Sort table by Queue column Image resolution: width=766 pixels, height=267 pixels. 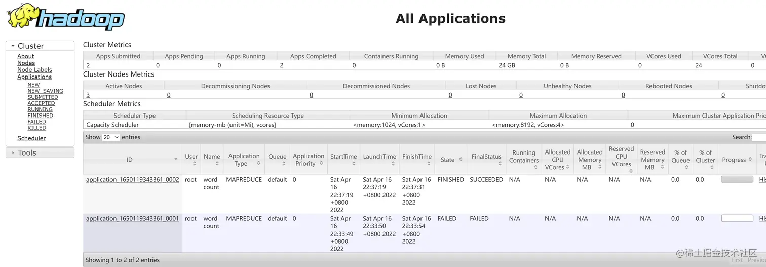[277, 160]
